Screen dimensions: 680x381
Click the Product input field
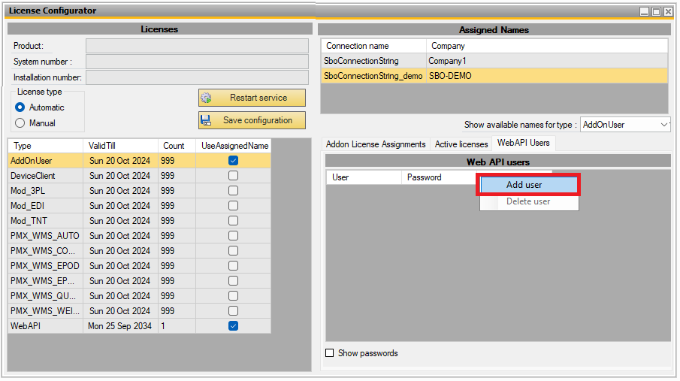click(197, 47)
